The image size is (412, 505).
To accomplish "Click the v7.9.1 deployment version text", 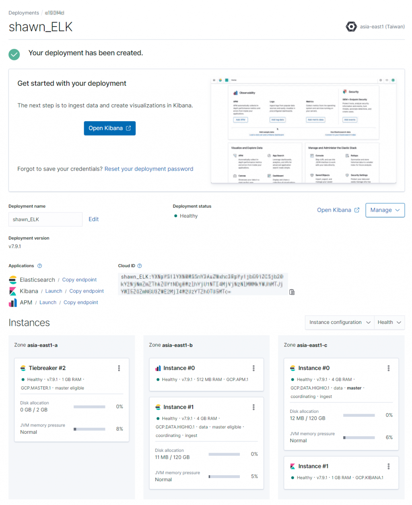I will pos(15,246).
